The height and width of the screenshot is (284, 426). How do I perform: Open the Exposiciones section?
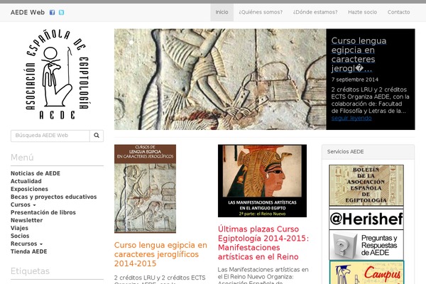point(29,189)
